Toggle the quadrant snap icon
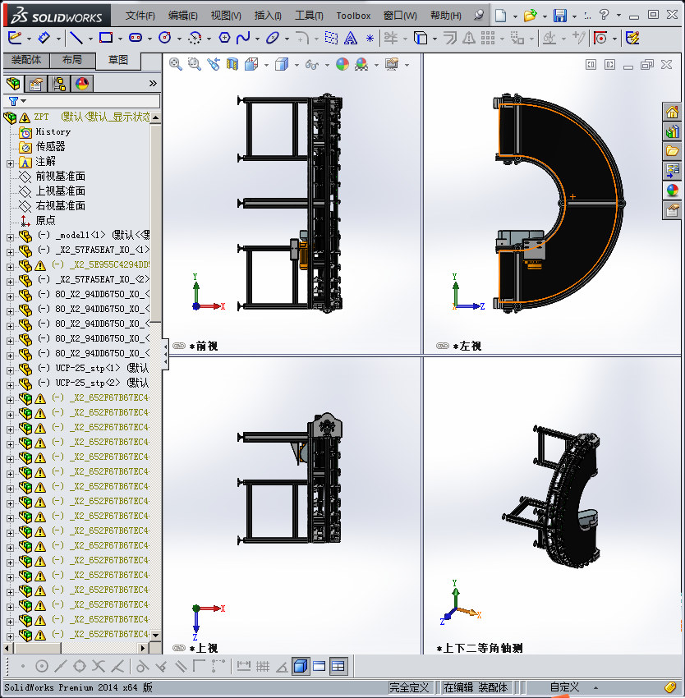This screenshot has width=685, height=698. point(80,666)
